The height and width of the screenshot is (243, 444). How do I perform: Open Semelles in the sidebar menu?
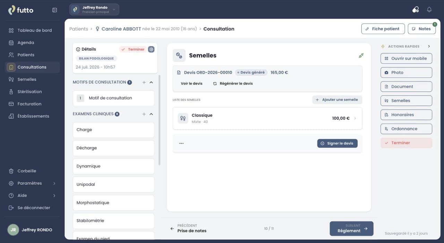click(33, 79)
